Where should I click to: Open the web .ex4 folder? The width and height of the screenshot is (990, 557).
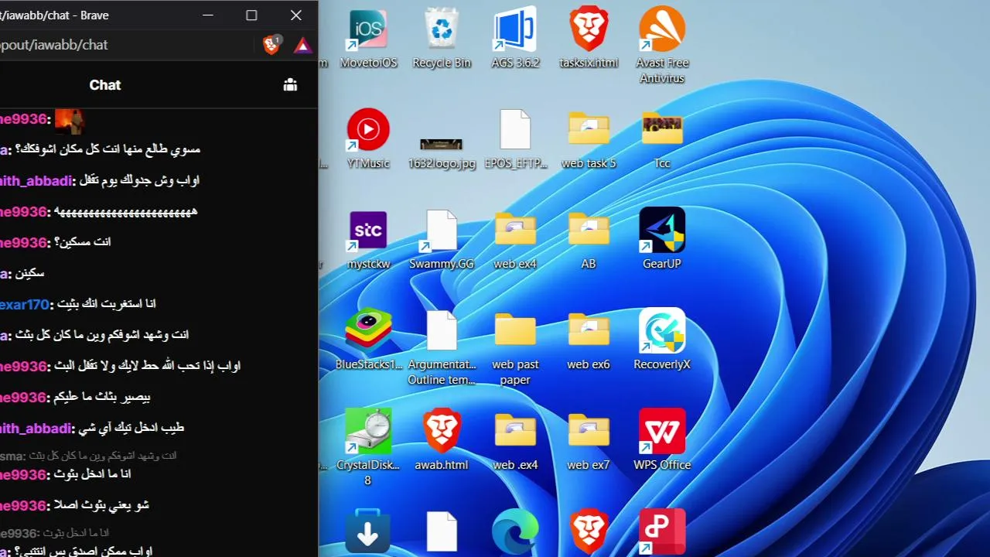click(x=515, y=441)
